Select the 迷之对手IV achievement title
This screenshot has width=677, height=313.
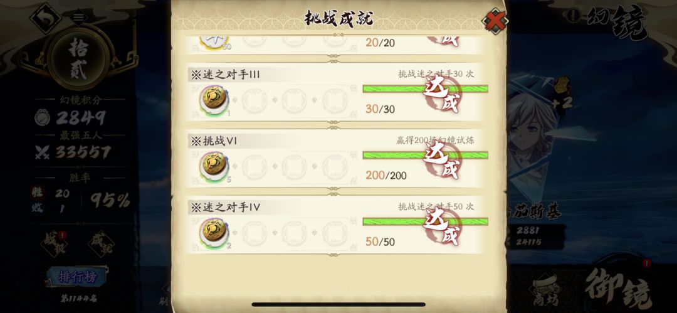[x=226, y=208]
